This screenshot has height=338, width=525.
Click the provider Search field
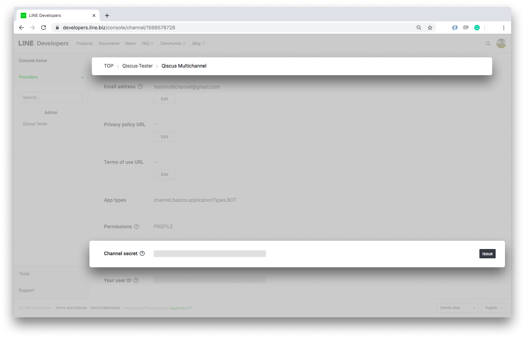pos(51,97)
